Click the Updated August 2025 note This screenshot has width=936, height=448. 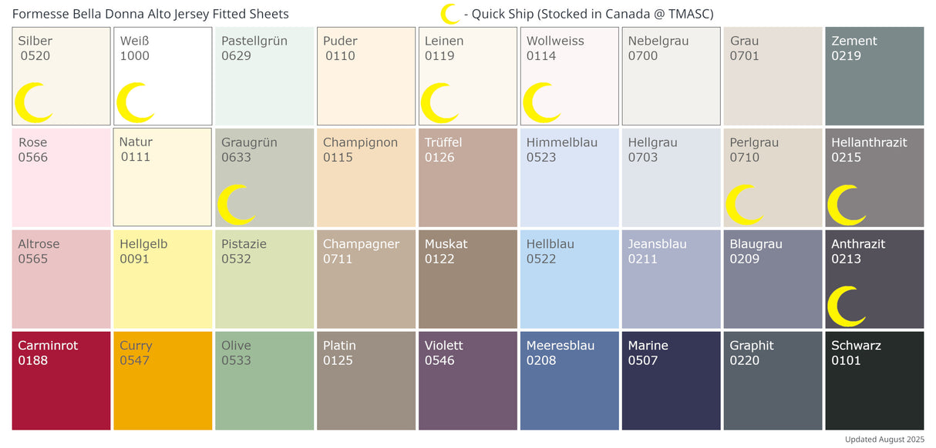pyautogui.click(x=884, y=440)
